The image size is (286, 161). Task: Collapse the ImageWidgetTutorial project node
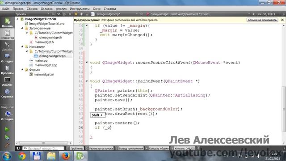18,19
